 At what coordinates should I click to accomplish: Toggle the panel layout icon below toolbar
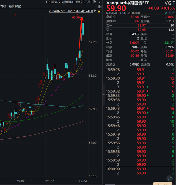tap(100, 6)
